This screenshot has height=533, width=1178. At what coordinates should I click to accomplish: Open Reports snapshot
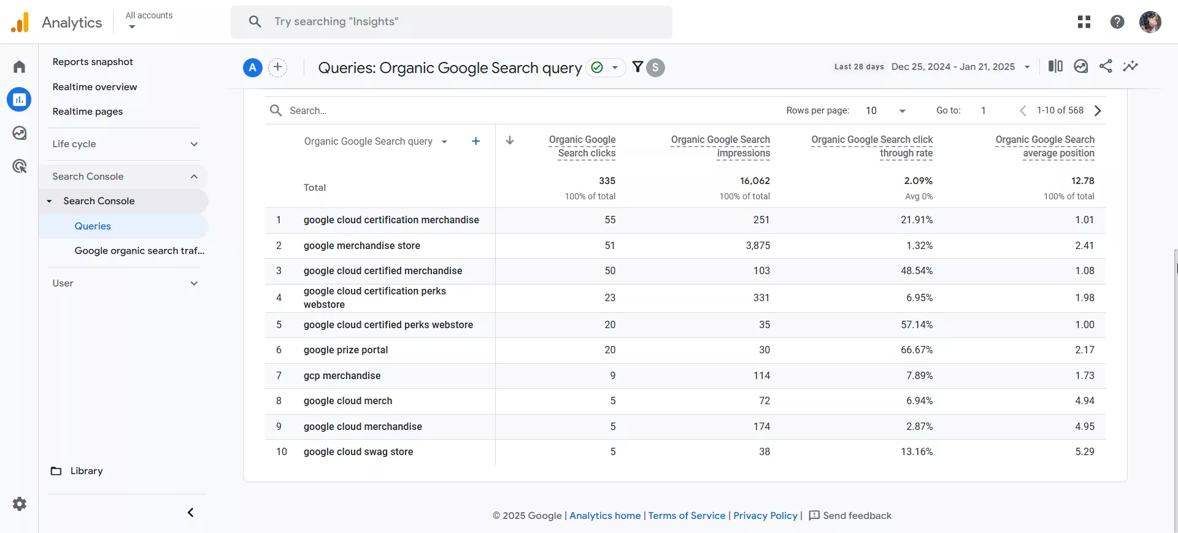93,62
